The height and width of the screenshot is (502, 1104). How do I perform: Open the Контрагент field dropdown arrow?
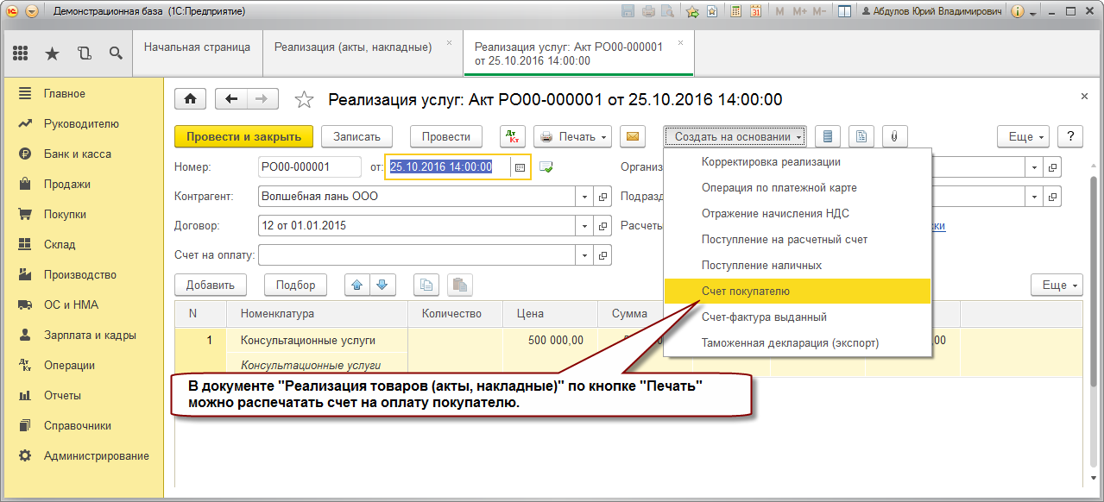click(x=584, y=197)
